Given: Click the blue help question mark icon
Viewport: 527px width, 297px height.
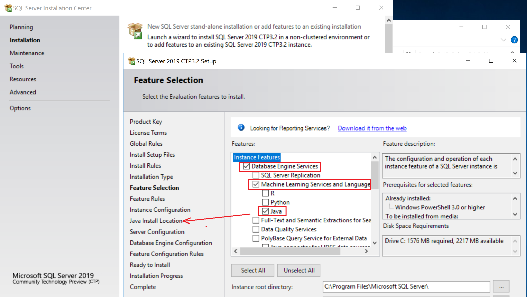Looking at the screenshot, I should click(514, 40).
